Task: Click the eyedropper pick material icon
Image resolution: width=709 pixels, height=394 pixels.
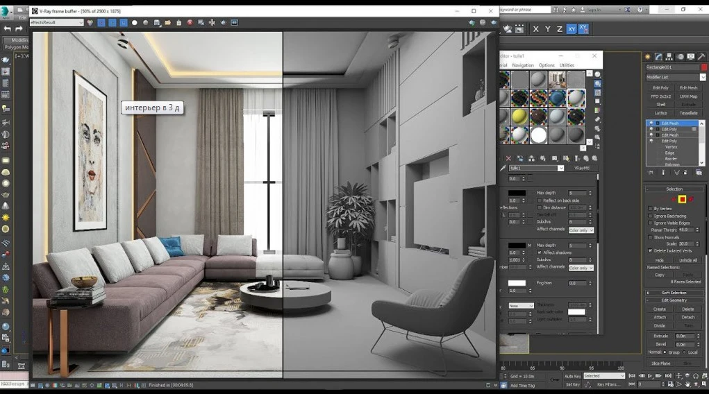Action: click(x=503, y=168)
